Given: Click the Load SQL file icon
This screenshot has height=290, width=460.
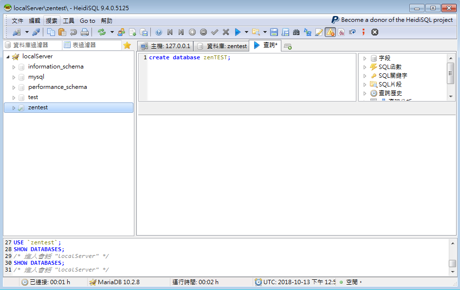Looking at the screenshot, I should [x=132, y=32].
